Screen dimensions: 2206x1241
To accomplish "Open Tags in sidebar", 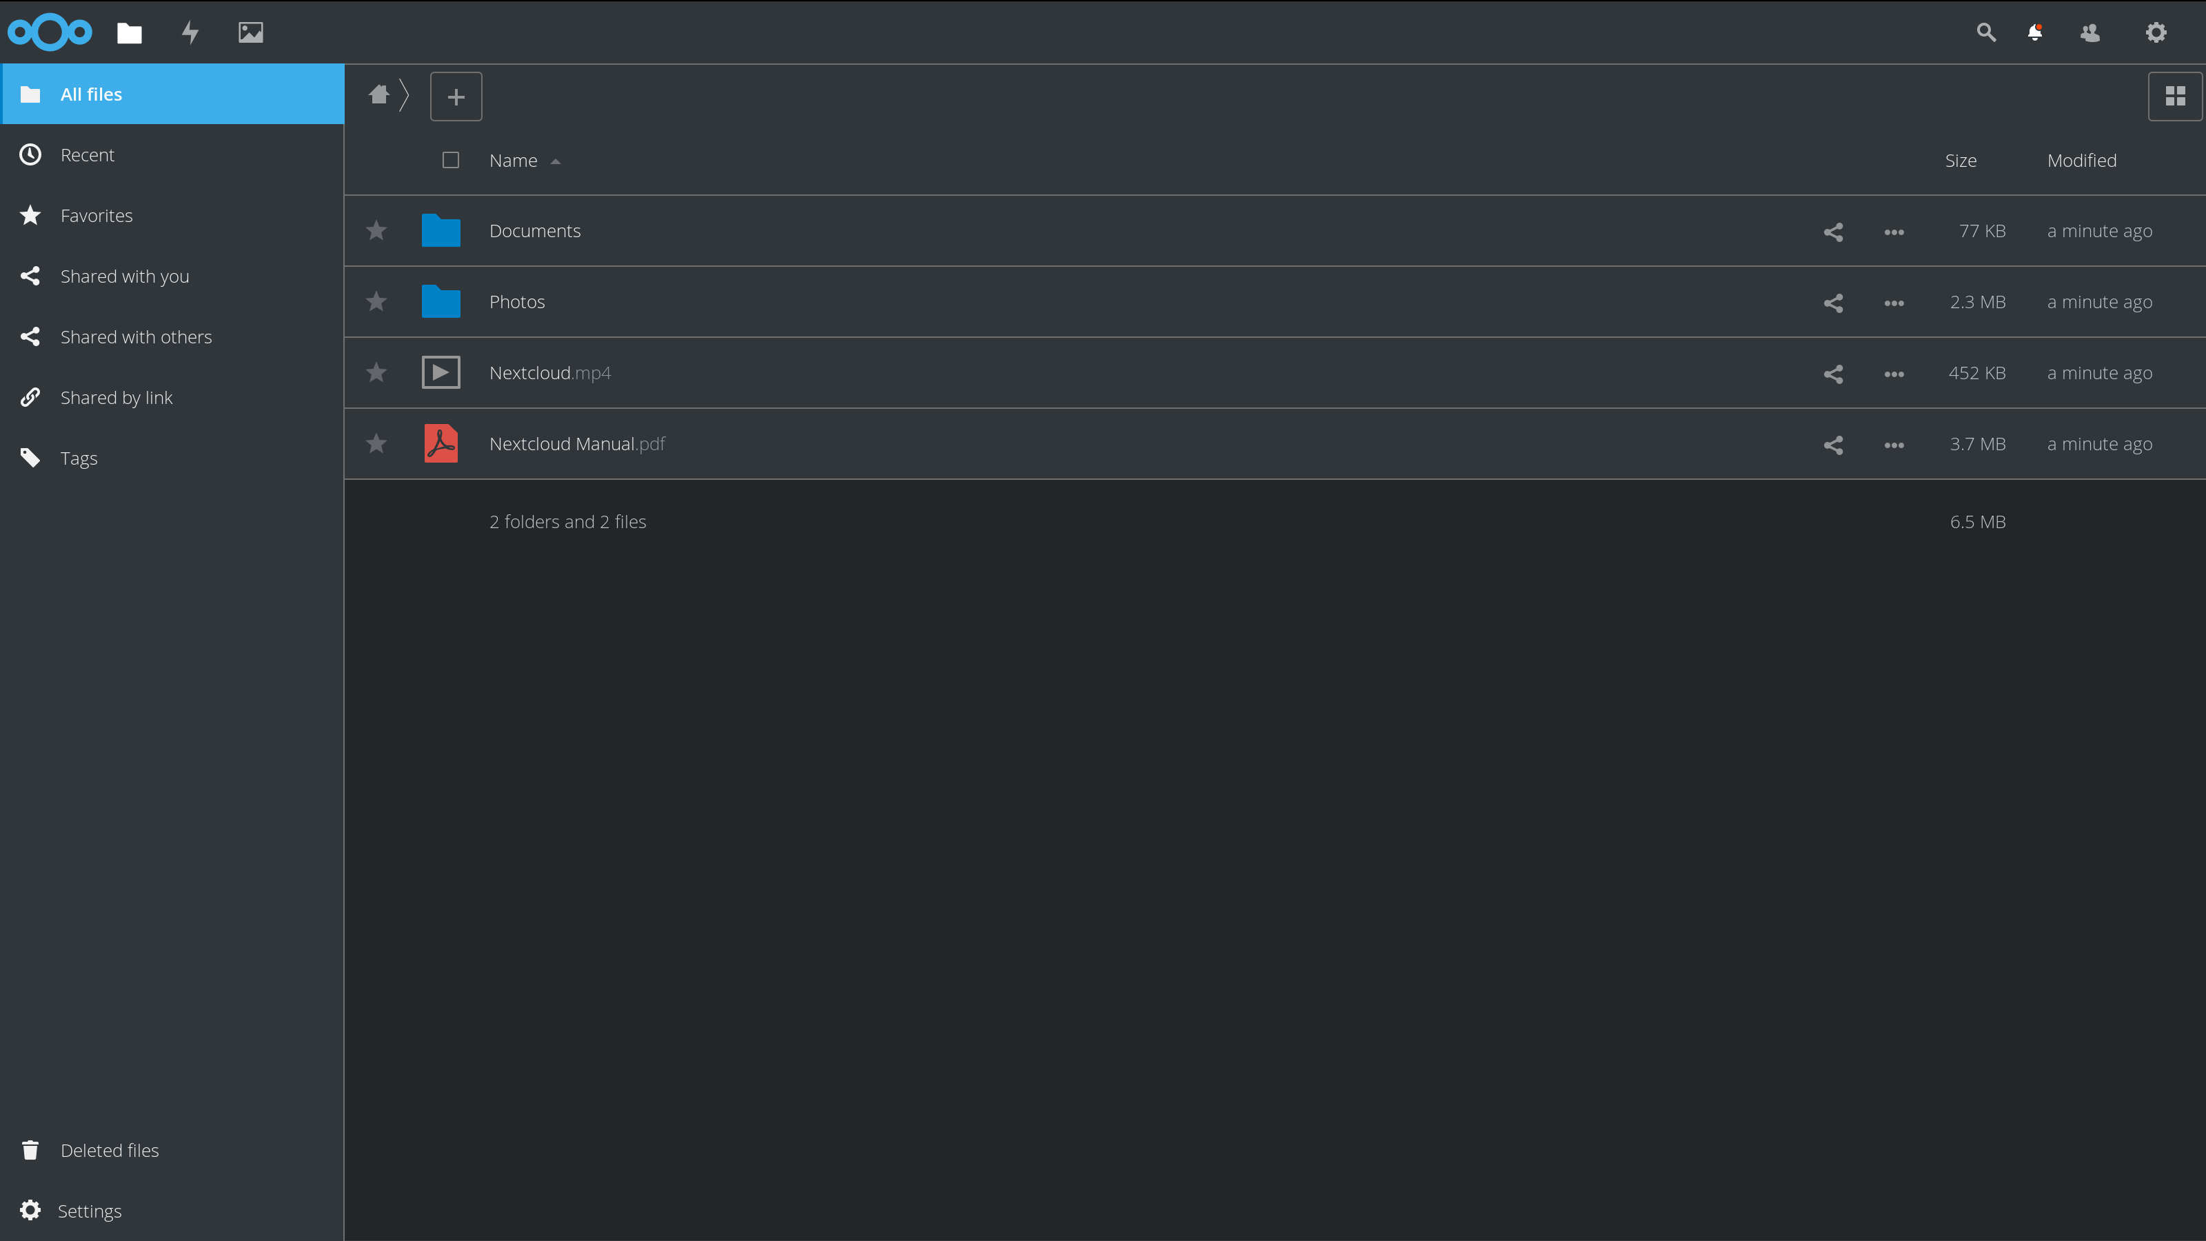I will click(x=172, y=458).
